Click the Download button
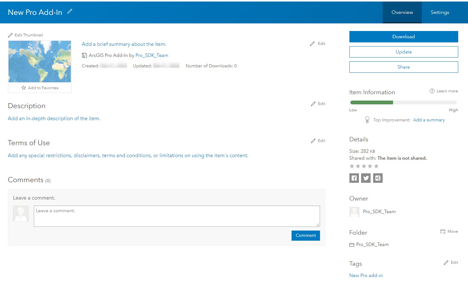This screenshot has height=284, width=468. (403, 36)
